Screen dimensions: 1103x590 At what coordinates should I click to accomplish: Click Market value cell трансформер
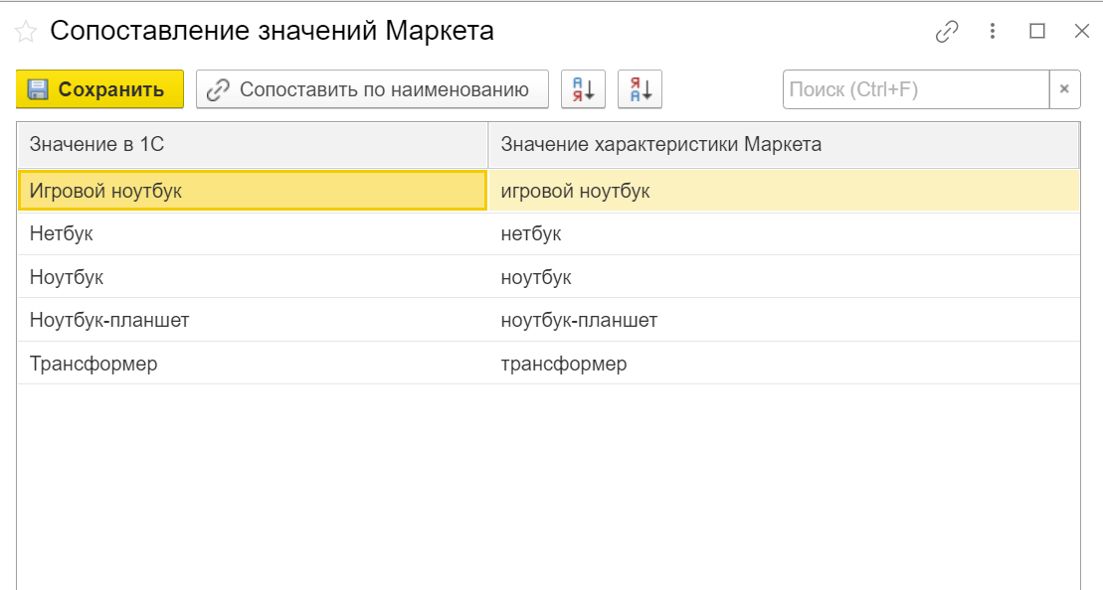coord(564,364)
